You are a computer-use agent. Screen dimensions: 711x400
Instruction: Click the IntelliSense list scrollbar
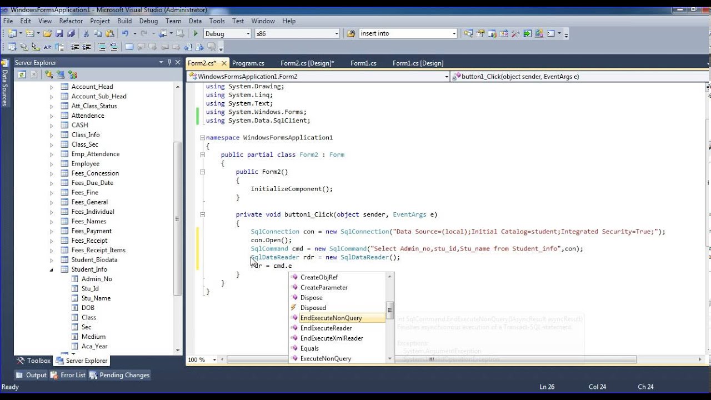[390, 310]
